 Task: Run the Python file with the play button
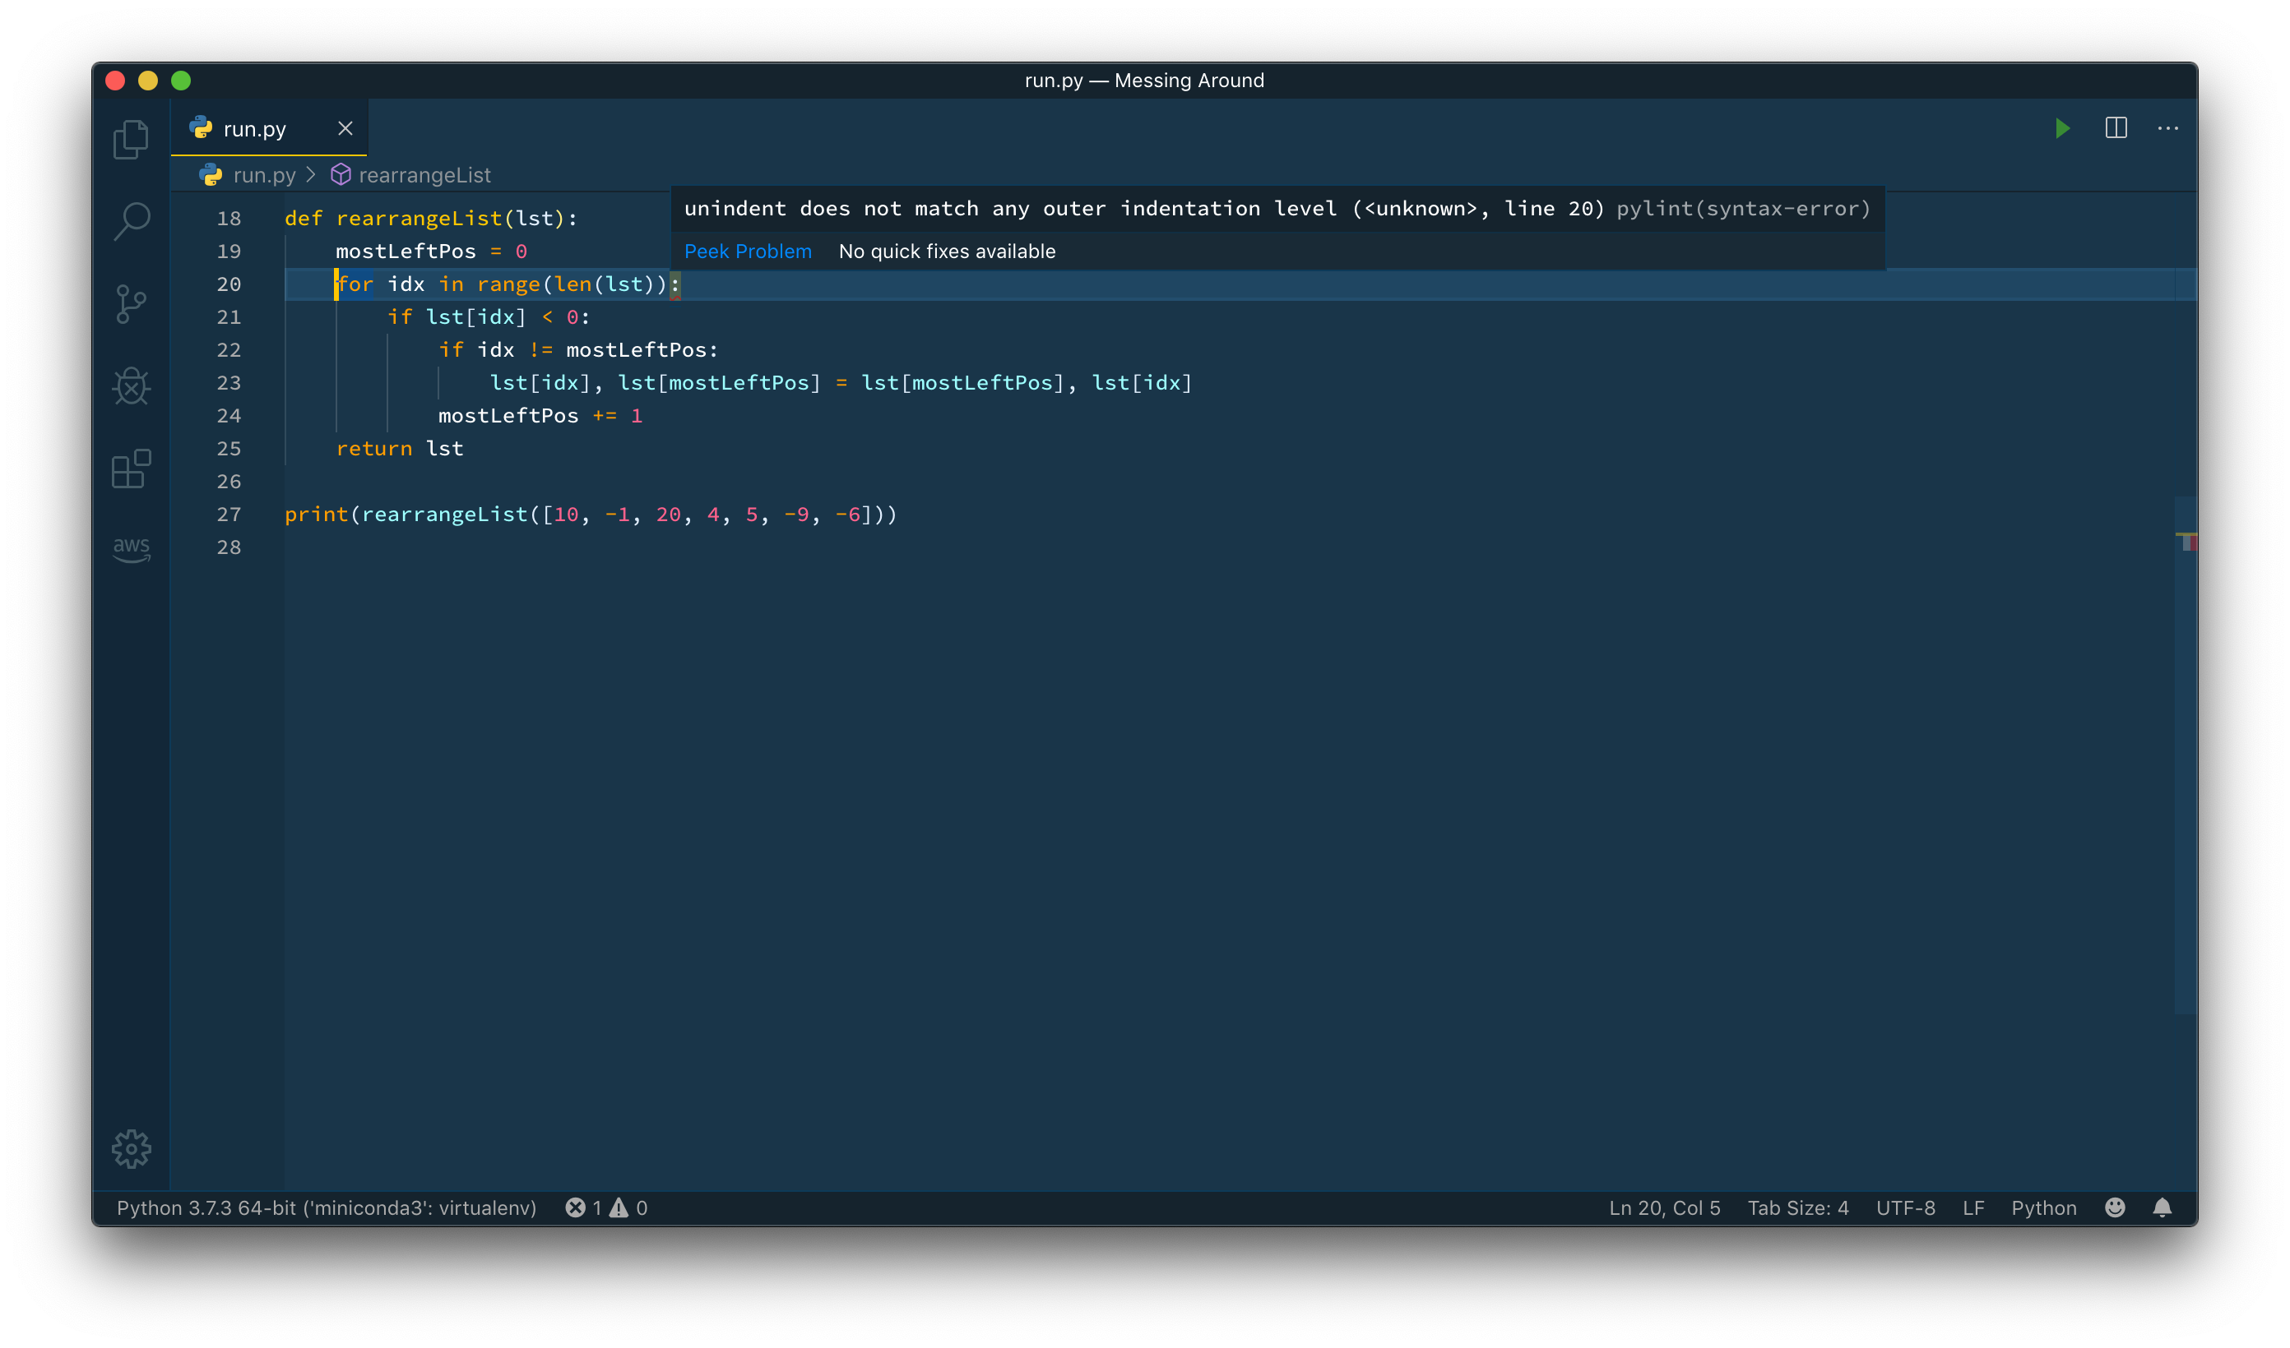[x=2063, y=128]
